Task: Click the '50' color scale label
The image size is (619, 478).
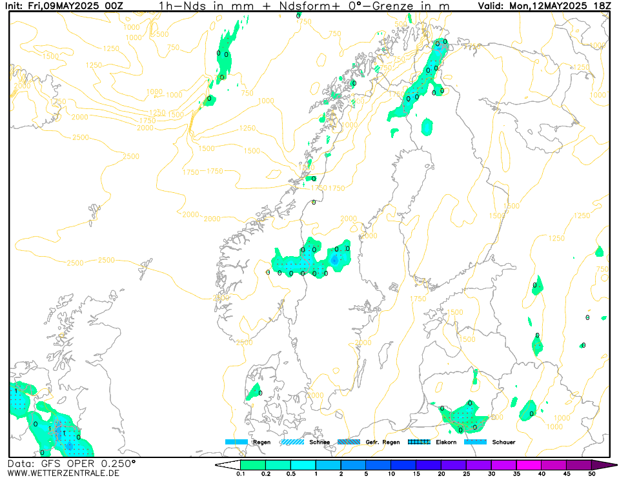Action: pyautogui.click(x=592, y=474)
